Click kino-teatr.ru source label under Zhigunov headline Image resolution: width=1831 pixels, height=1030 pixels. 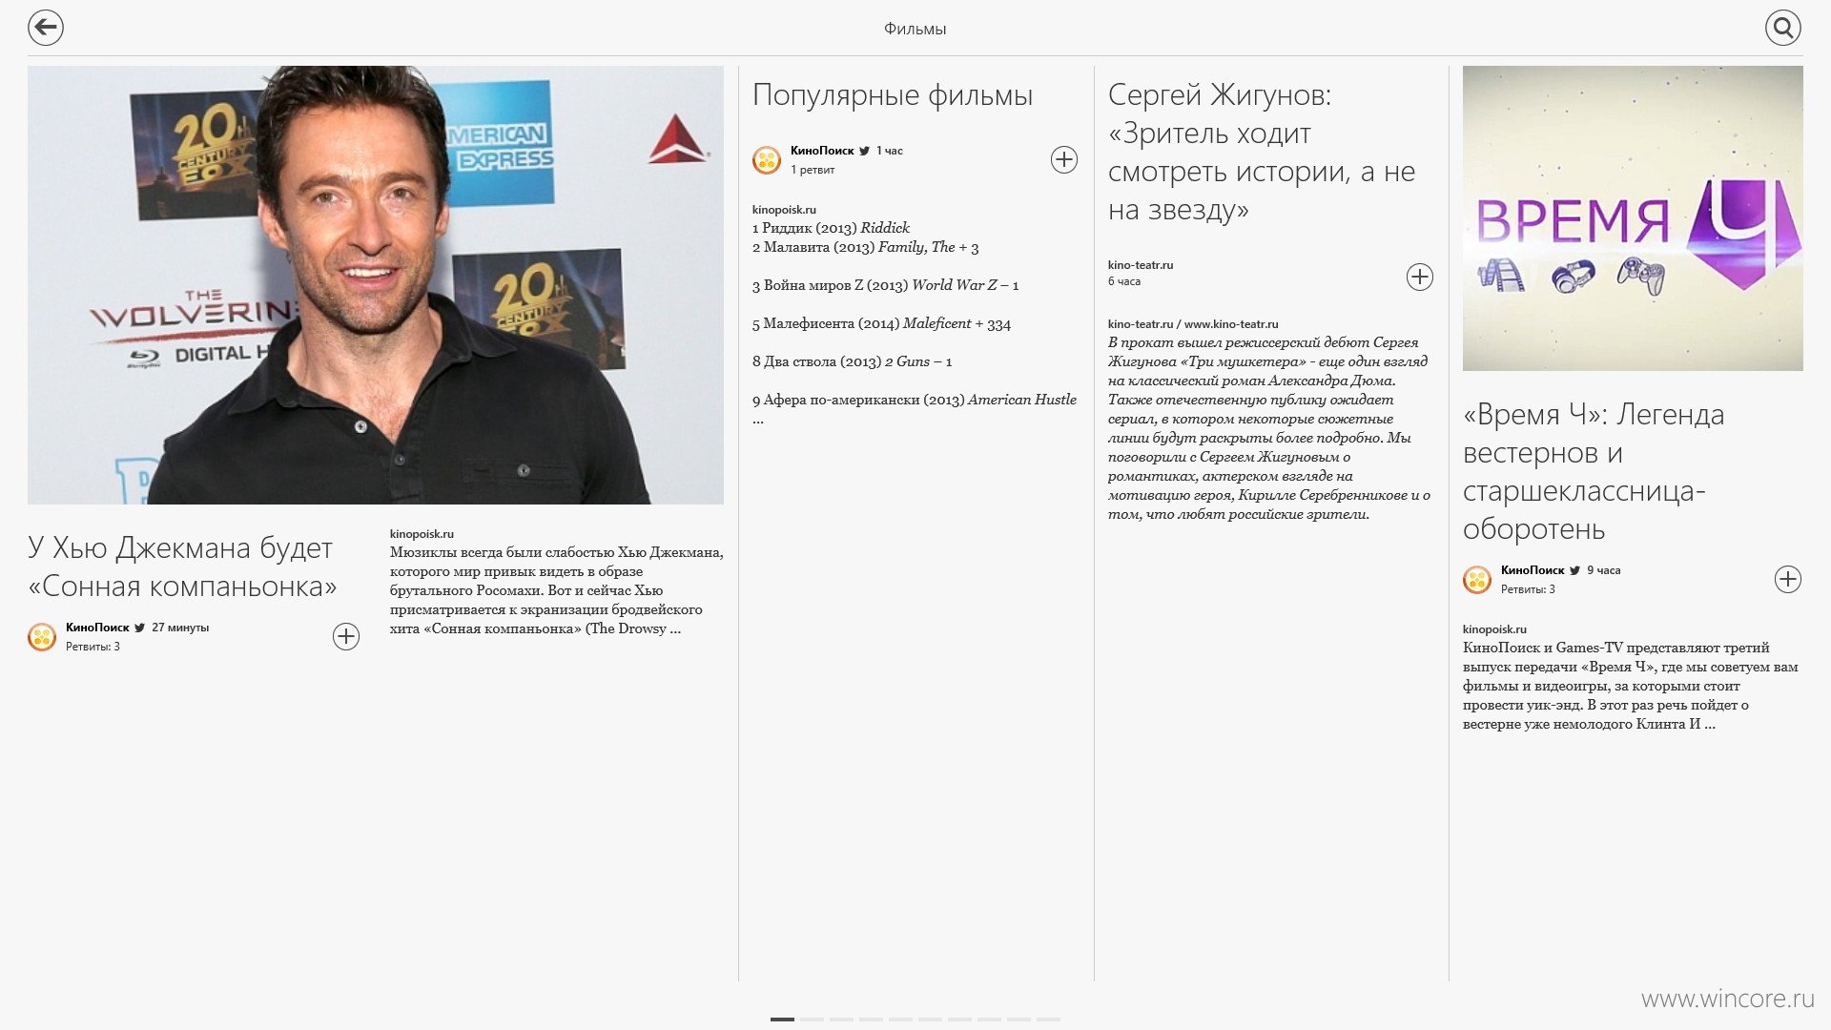[1141, 265]
